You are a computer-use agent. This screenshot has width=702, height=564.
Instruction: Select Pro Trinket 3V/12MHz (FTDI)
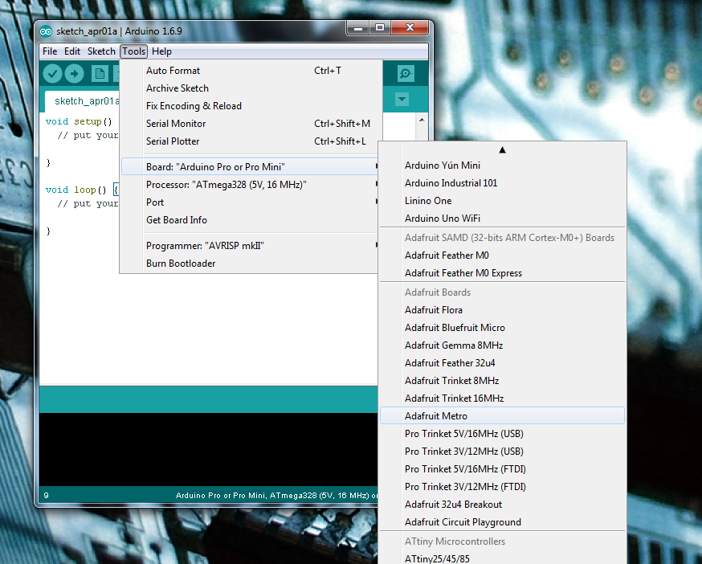point(502,487)
